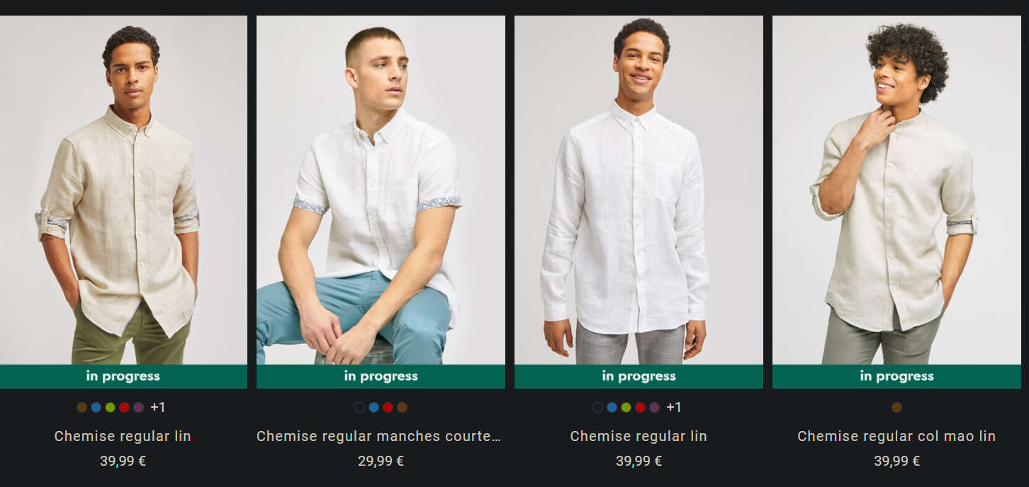Open photo of seated model in white shirt
Screen dimensions: 1029x487
point(381,190)
